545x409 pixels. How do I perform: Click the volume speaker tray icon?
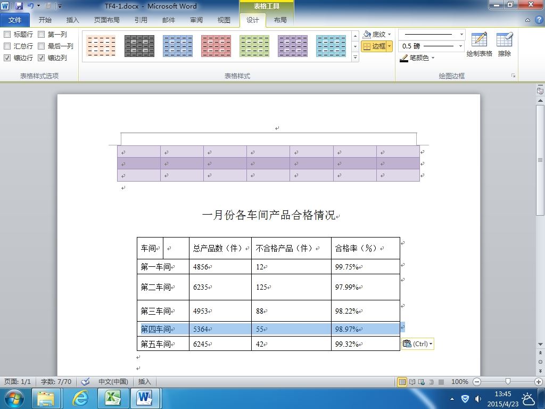pyautogui.click(x=478, y=399)
